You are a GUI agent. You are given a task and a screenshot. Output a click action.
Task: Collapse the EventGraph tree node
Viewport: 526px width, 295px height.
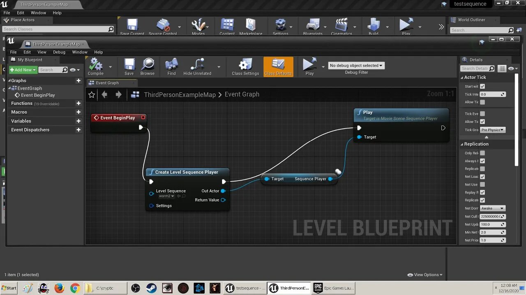point(9,88)
